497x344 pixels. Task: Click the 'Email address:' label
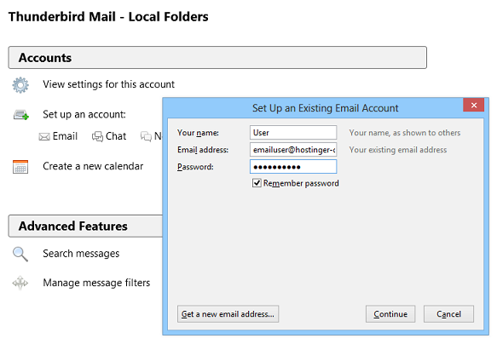[x=203, y=150]
